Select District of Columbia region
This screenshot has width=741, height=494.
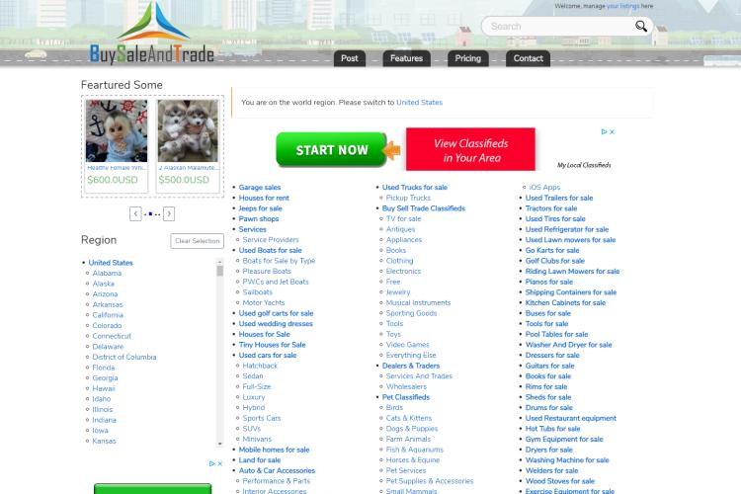[x=124, y=358]
